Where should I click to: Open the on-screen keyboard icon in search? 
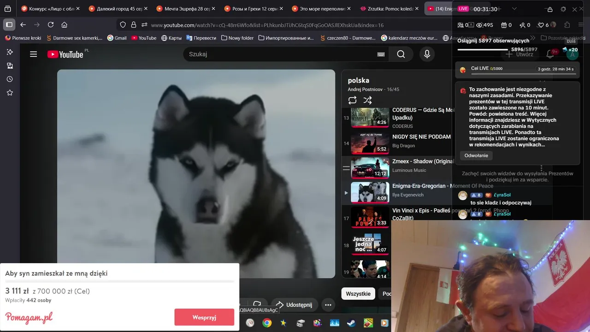click(381, 54)
